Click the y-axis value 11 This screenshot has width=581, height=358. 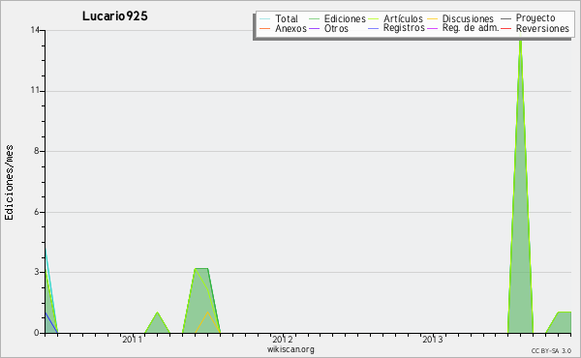tap(35, 90)
